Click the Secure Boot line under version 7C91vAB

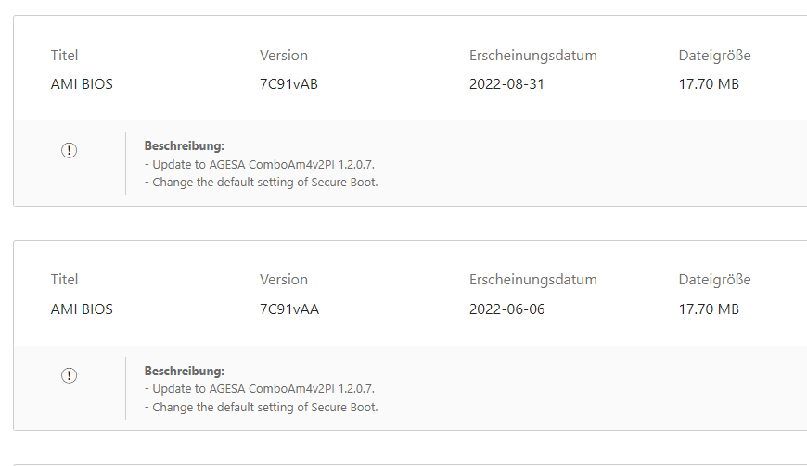pyautogui.click(x=262, y=182)
